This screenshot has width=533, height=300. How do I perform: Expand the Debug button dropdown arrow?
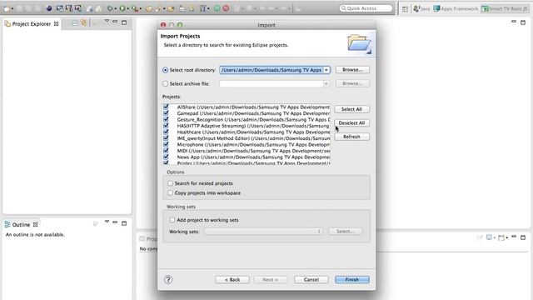(x=116, y=8)
